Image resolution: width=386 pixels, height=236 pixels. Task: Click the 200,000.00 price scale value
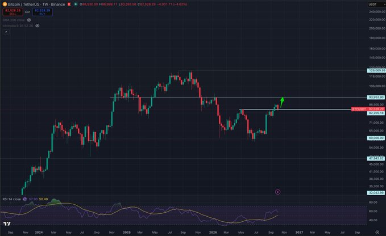pyautogui.click(x=377, y=28)
